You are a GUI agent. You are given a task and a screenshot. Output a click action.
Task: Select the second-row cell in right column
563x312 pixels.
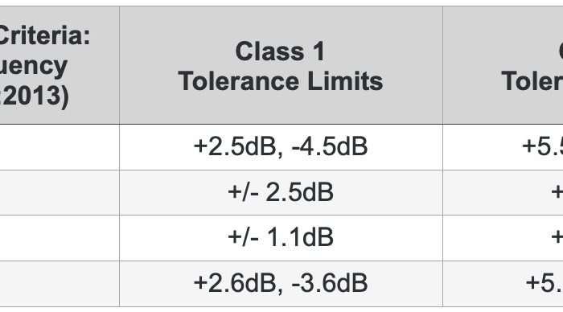click(x=503, y=193)
